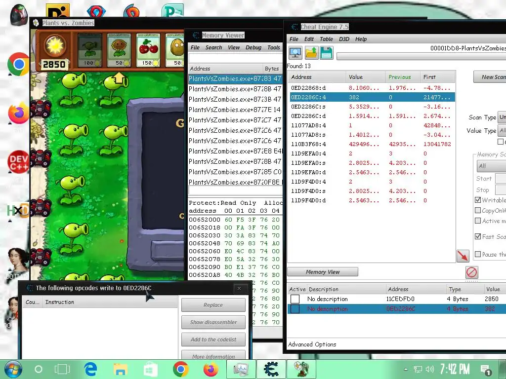Click the New Scan button

490,77
